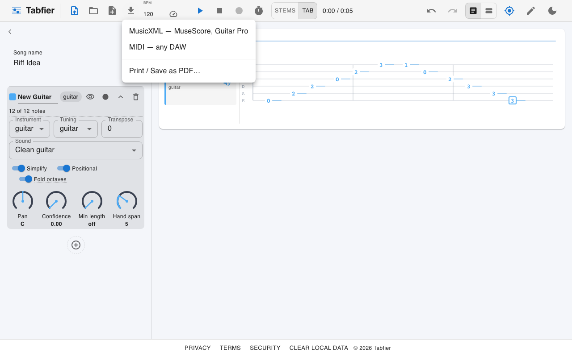Choose Print / Save as PDF…
The image size is (572, 357).
coord(189,71)
